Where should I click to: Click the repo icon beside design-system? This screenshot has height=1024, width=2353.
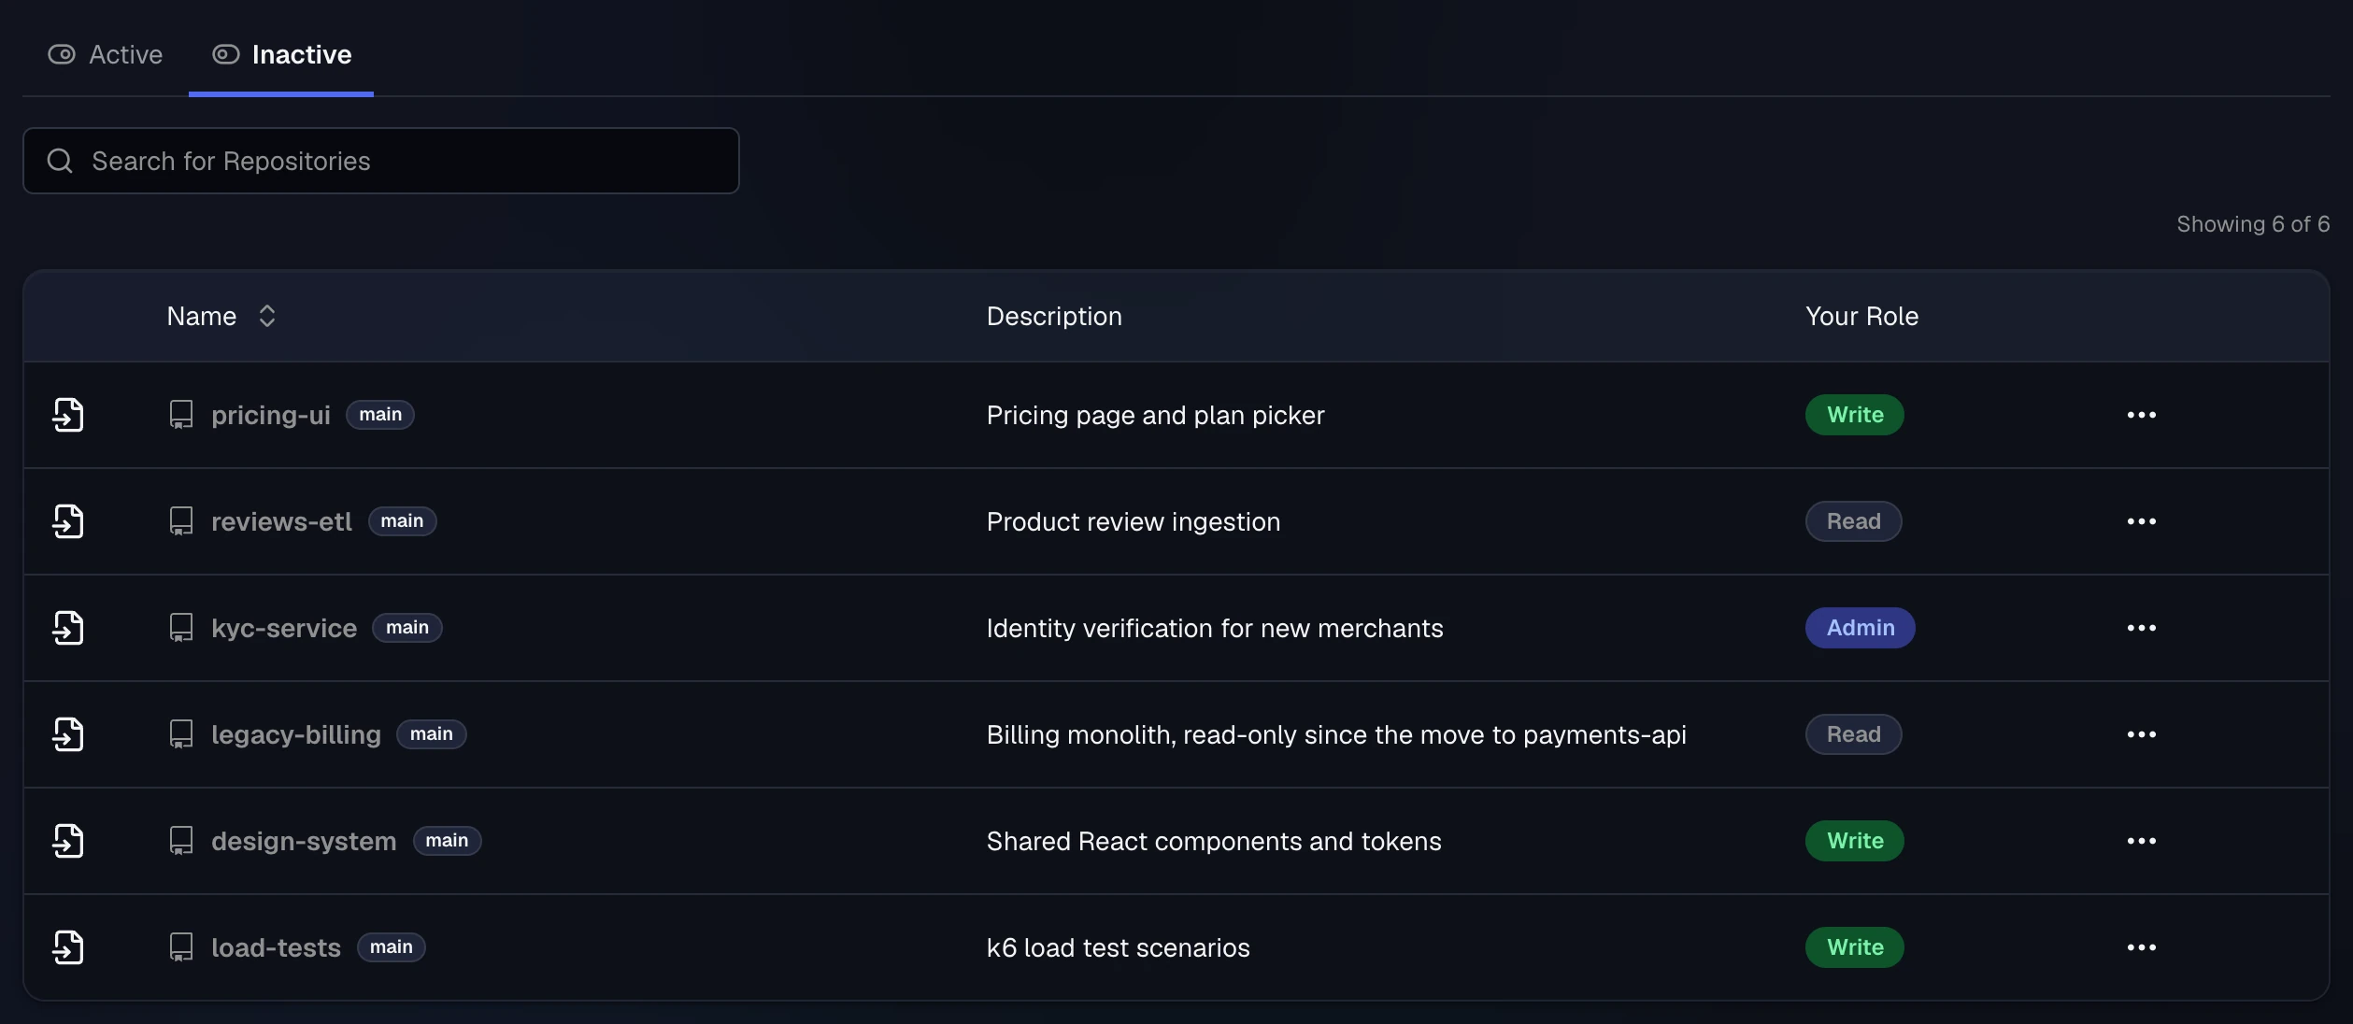point(181,841)
